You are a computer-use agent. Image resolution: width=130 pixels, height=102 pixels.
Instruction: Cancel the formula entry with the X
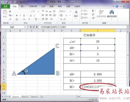[x=31, y=27]
